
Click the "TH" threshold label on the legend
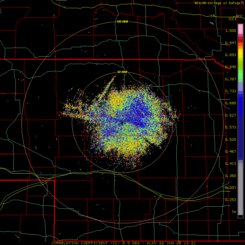(234, 212)
